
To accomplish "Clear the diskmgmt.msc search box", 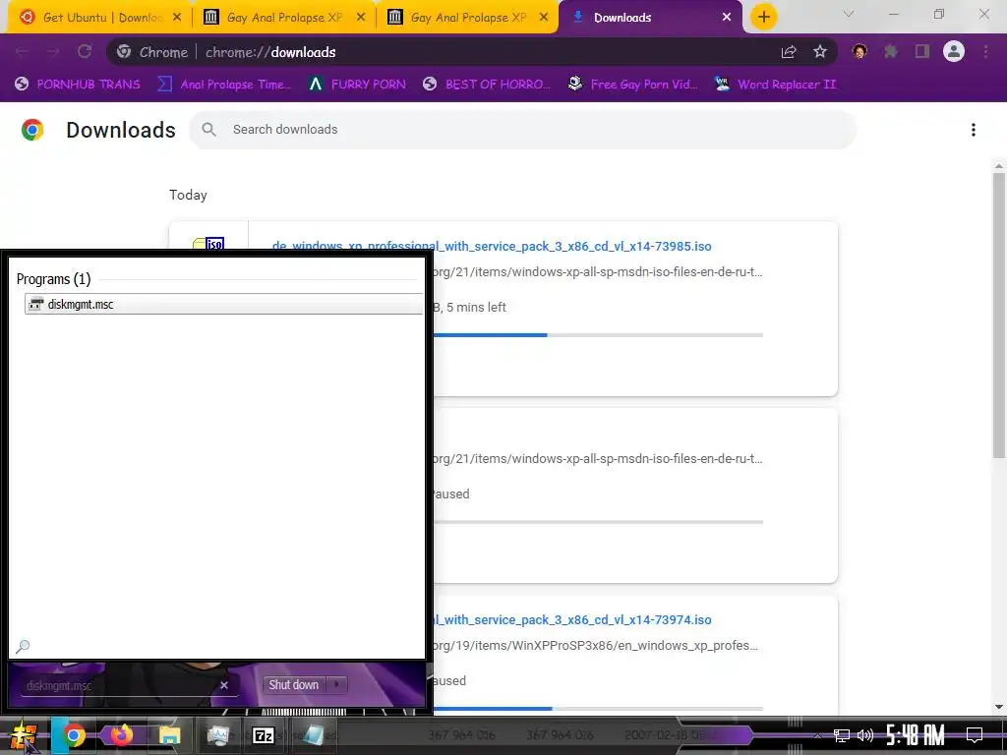I will tap(224, 685).
